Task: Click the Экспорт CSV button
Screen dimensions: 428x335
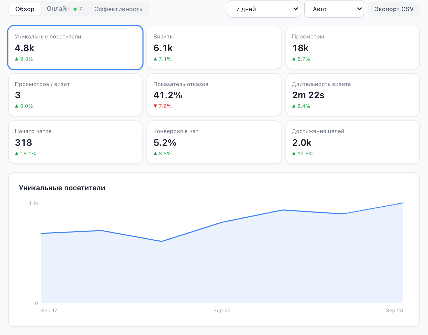Action: pos(394,9)
